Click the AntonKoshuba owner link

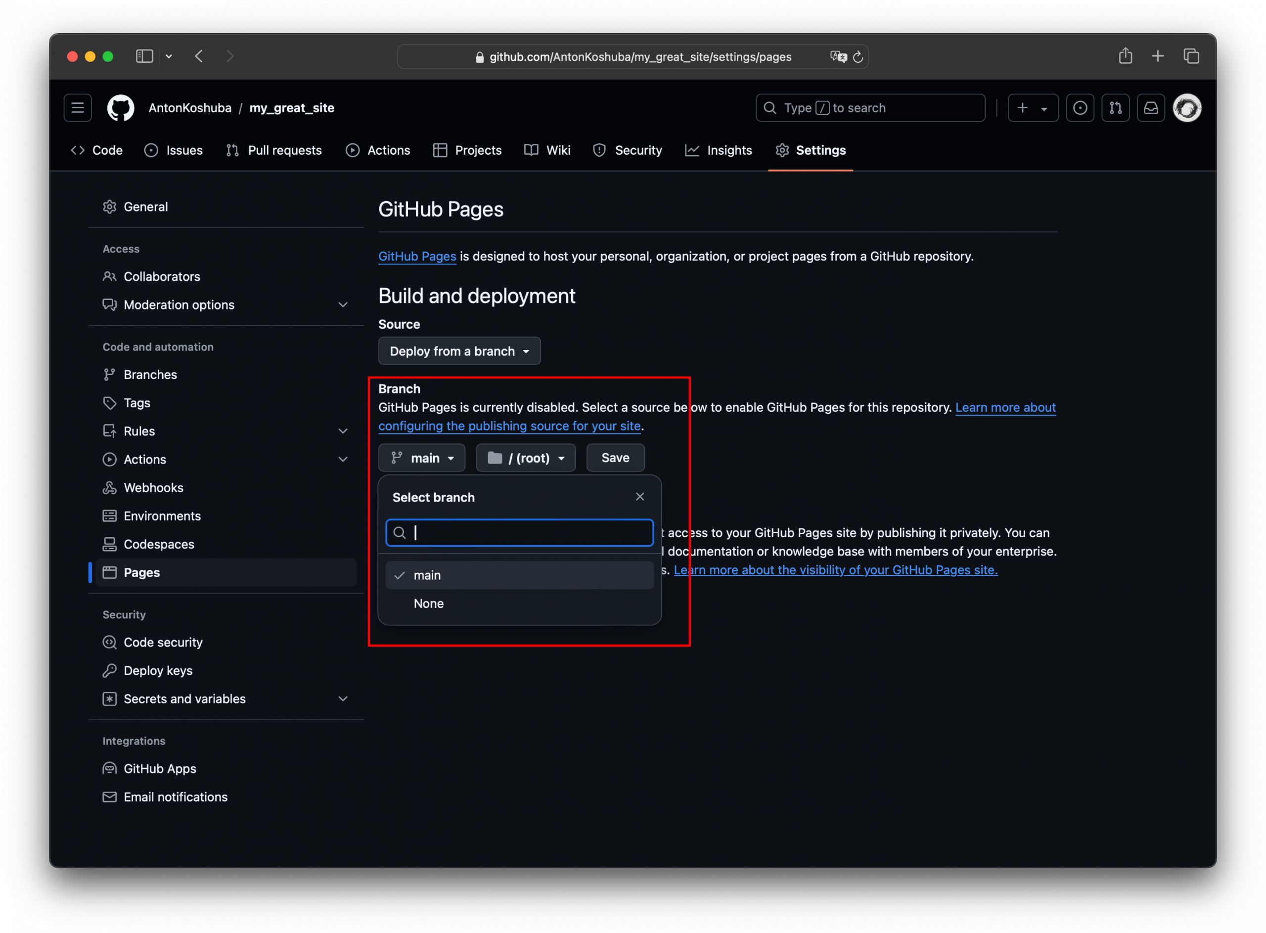coord(190,108)
